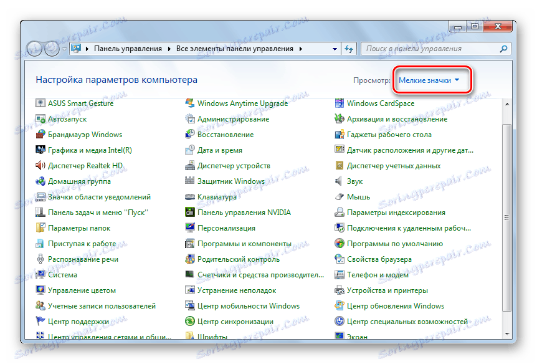Open Управление цветом link

coord(82,290)
